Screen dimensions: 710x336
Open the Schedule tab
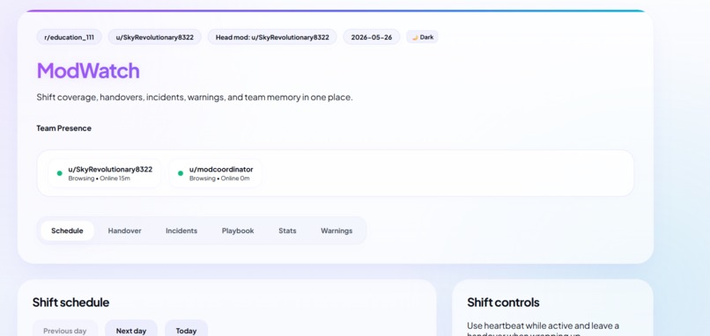click(67, 230)
